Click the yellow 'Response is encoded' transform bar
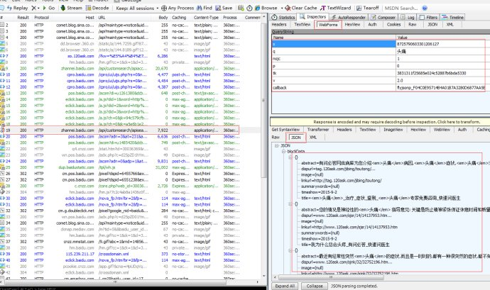 click(380, 122)
